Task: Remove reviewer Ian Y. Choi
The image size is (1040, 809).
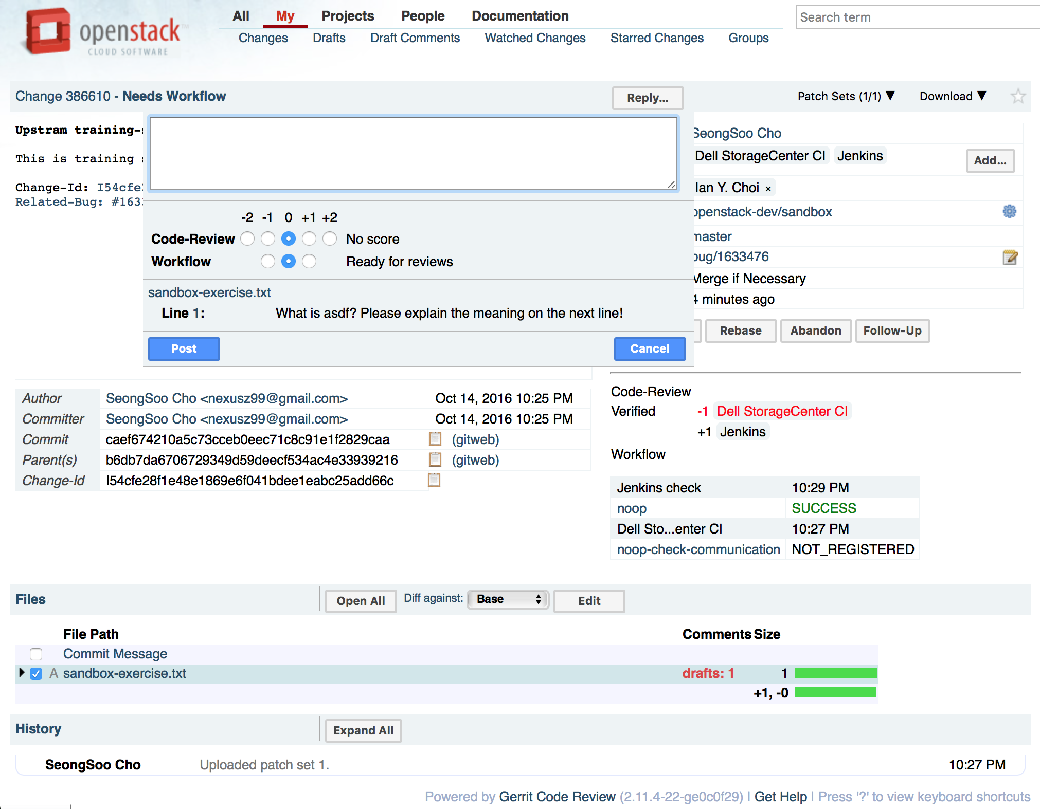Action: [768, 189]
